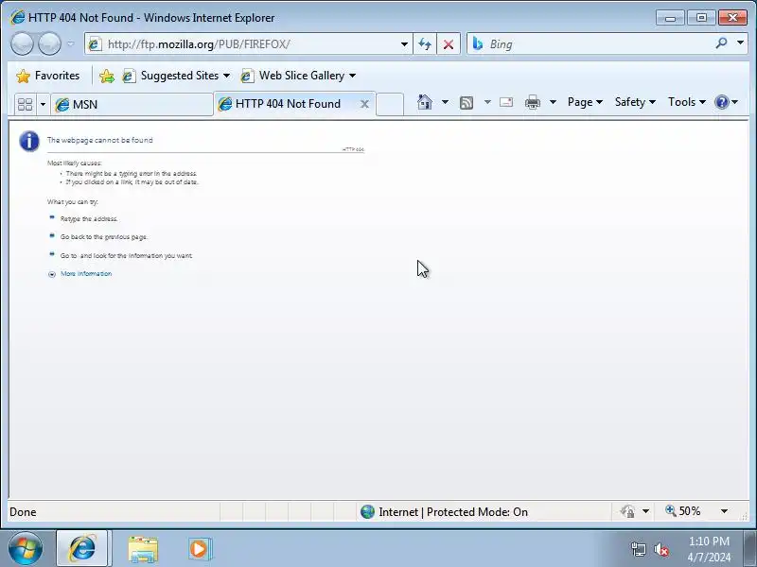Screen dimensions: 757x567
Task: Open Suggested Sites in the favorites bar
Action: coord(176,76)
